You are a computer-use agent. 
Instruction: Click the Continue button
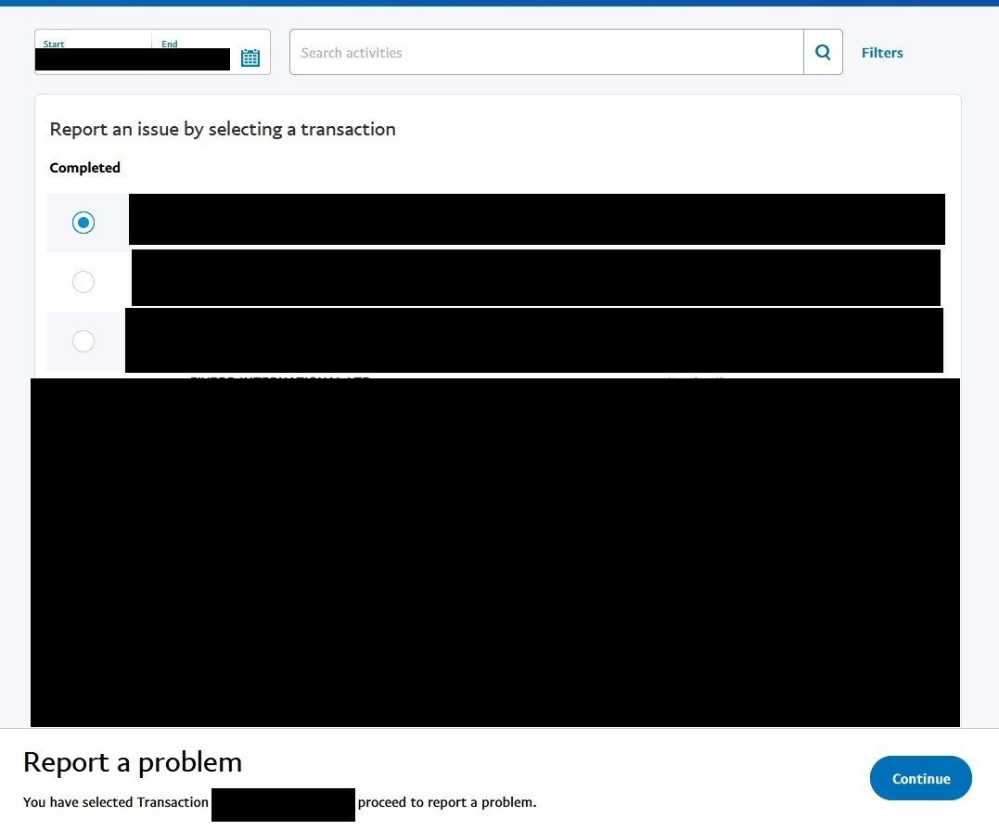[x=921, y=778]
